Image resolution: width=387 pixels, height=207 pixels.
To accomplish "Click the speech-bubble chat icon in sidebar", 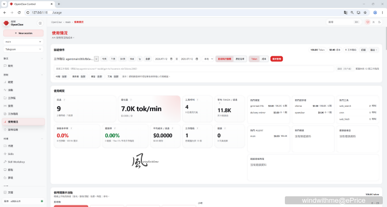I will click(5, 66).
